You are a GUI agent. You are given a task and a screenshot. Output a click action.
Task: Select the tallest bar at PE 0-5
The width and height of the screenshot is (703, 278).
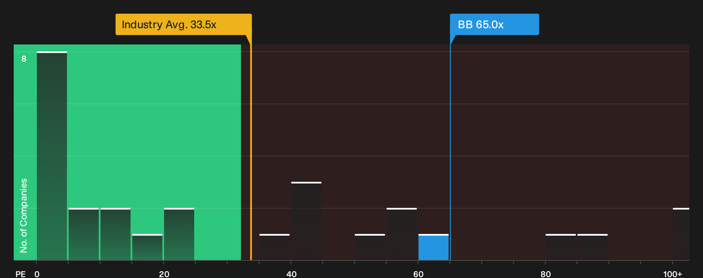point(52,156)
